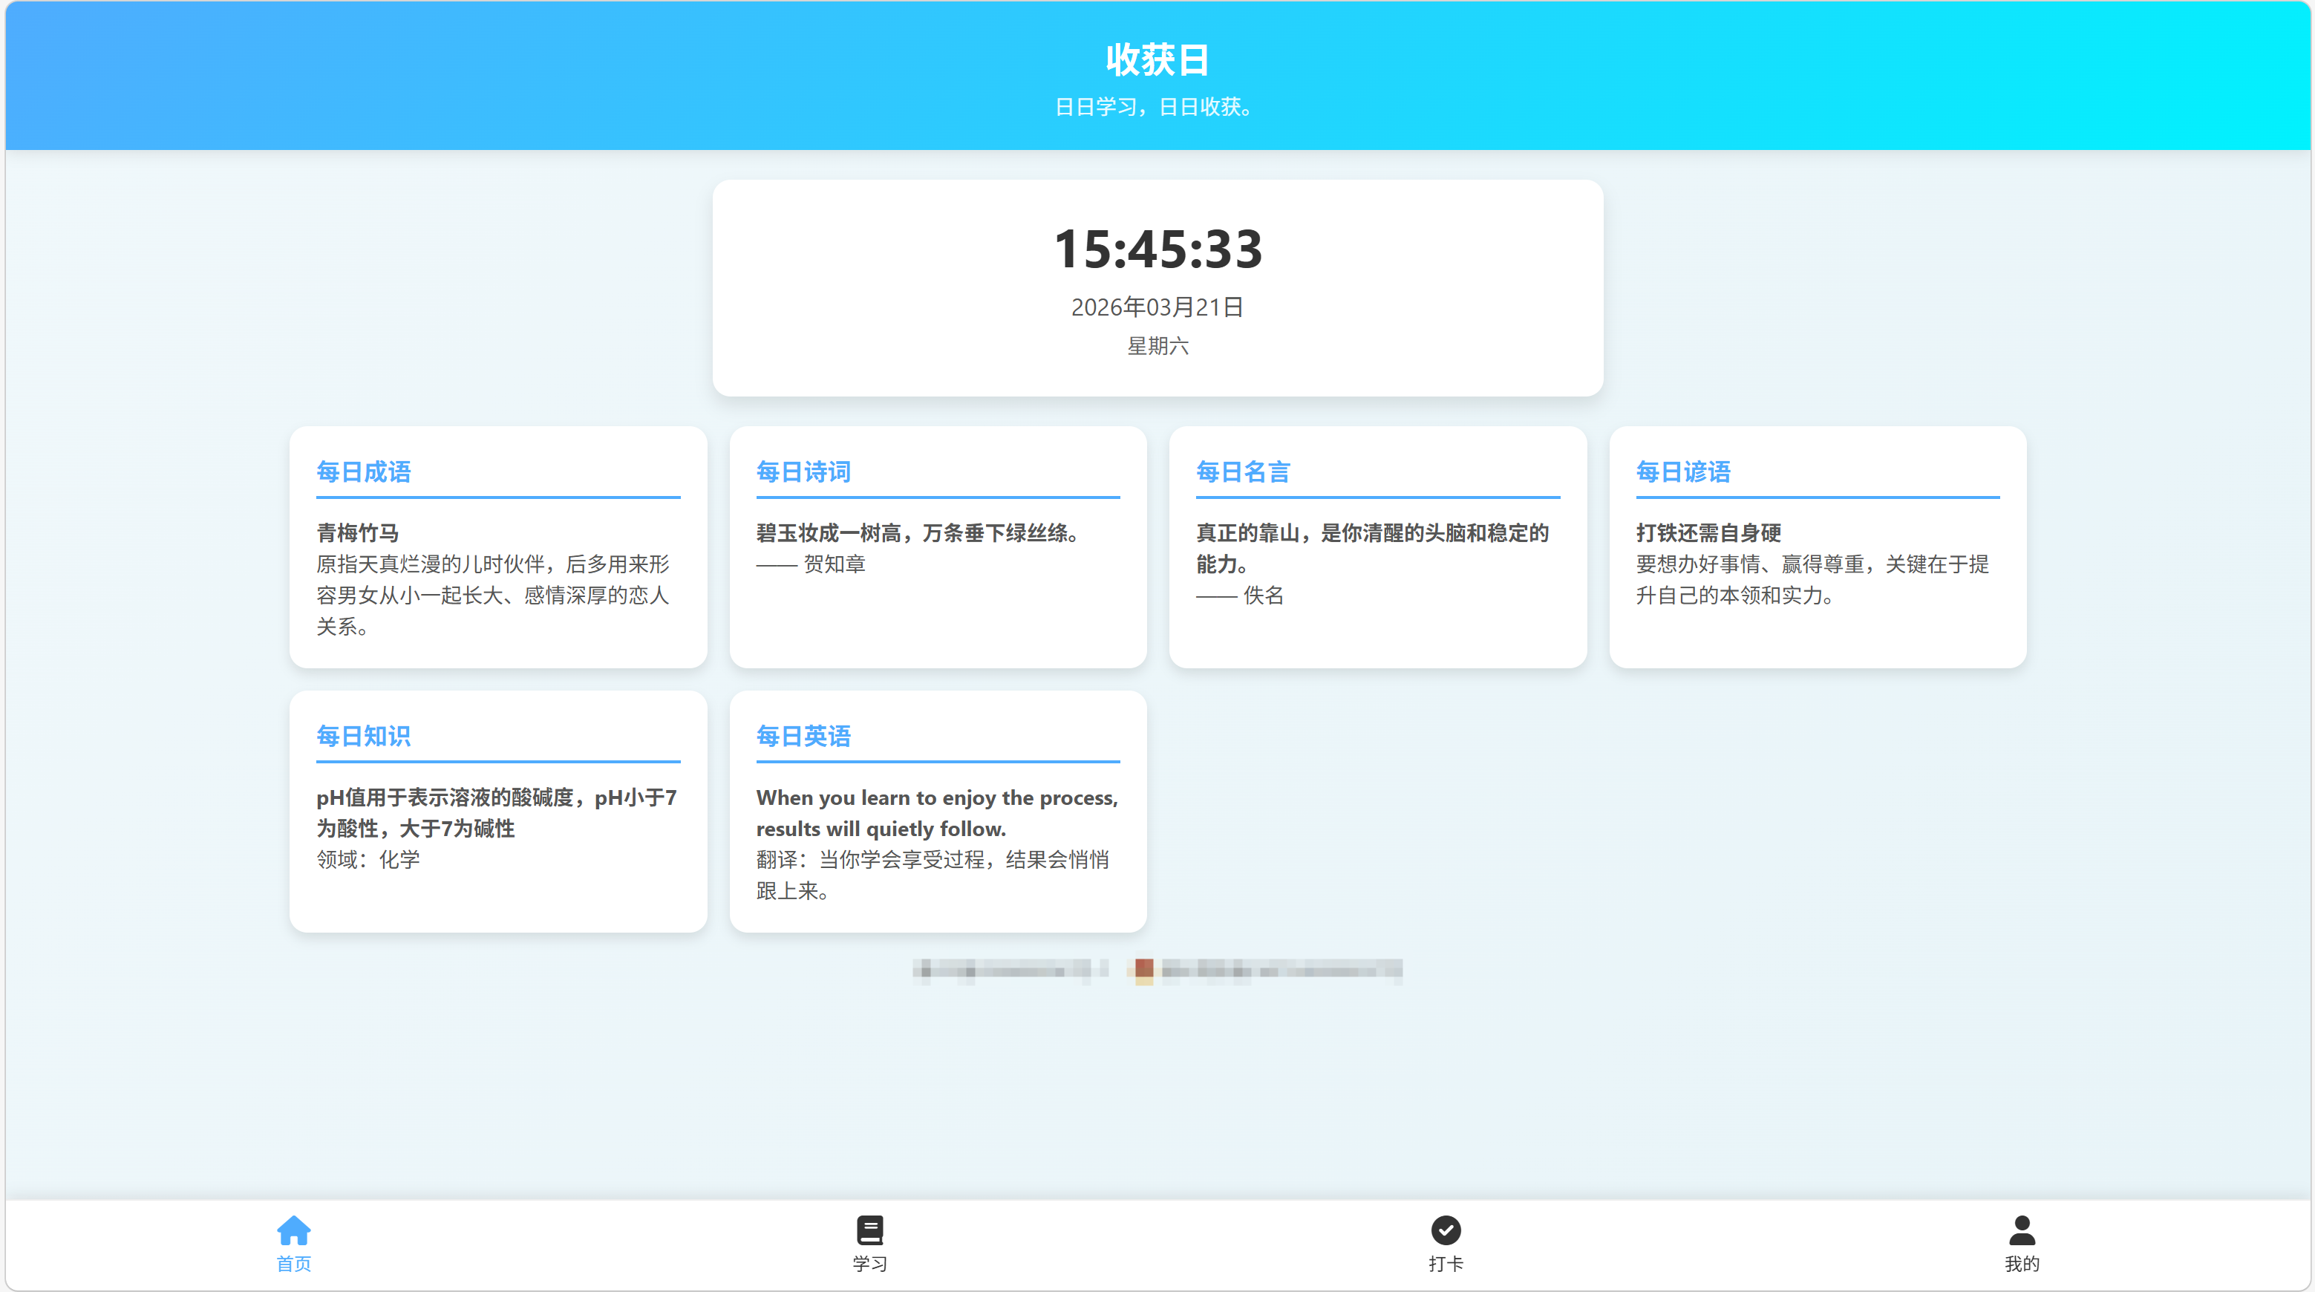Screen dimensions: 2315x1292
Task: Select the 每日谚语 card title
Action: point(1682,472)
